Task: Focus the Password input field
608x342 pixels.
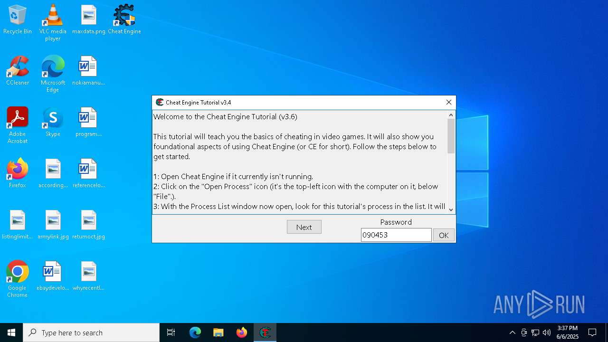Action: 396,235
